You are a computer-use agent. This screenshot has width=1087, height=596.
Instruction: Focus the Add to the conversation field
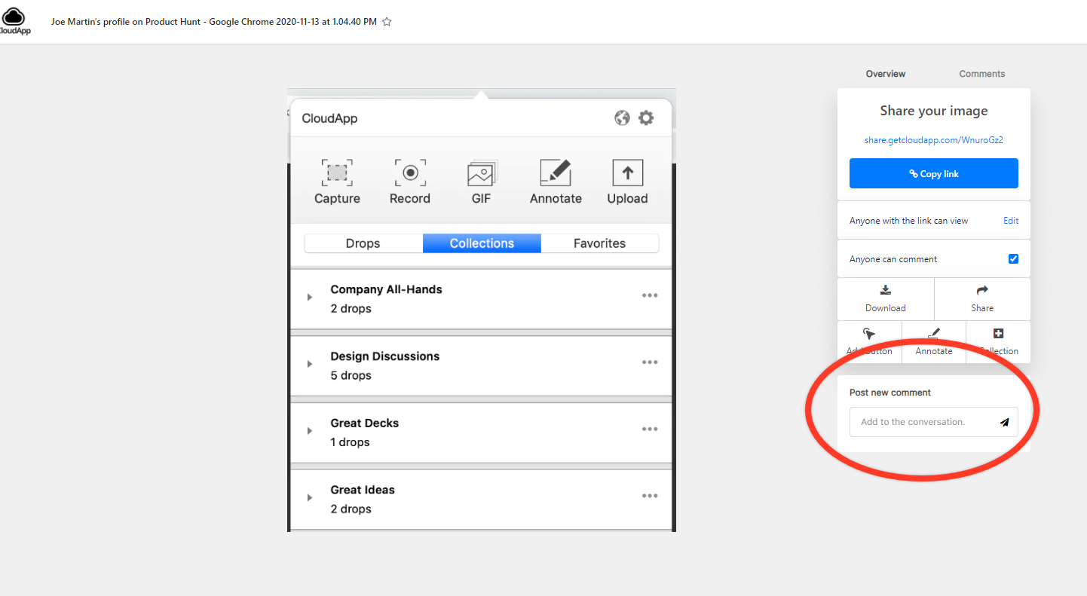[934, 422]
